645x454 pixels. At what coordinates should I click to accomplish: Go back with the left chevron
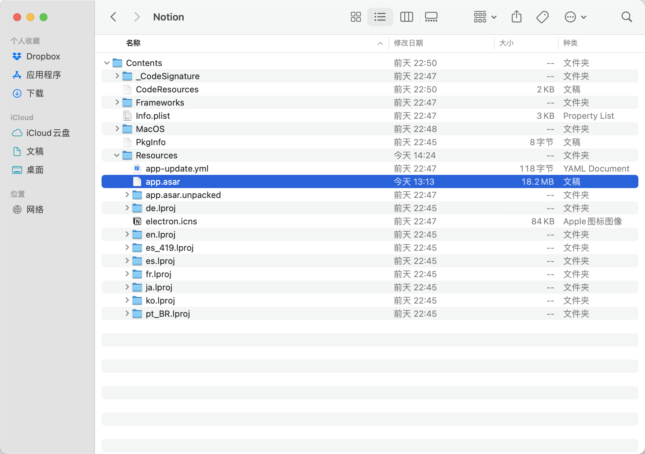[x=113, y=17]
